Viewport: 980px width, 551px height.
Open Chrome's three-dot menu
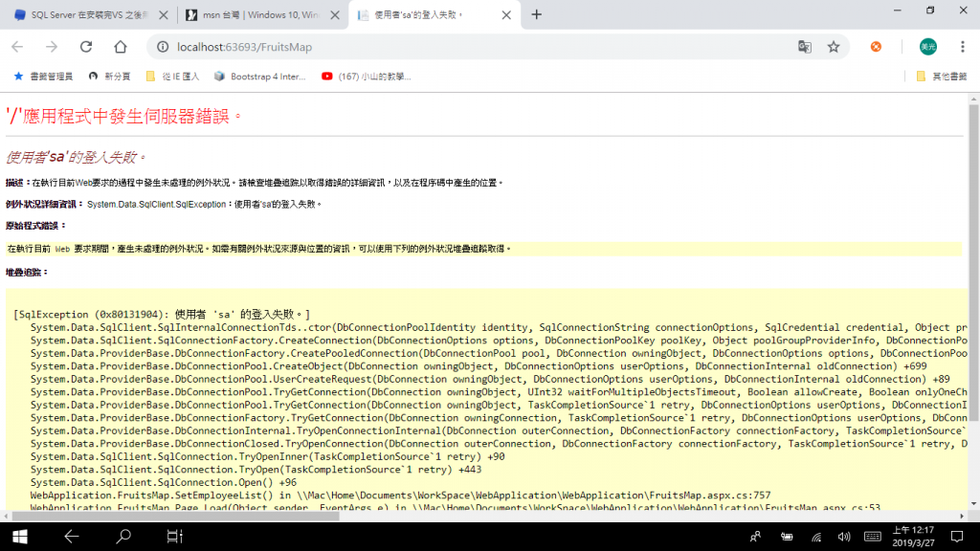(963, 47)
